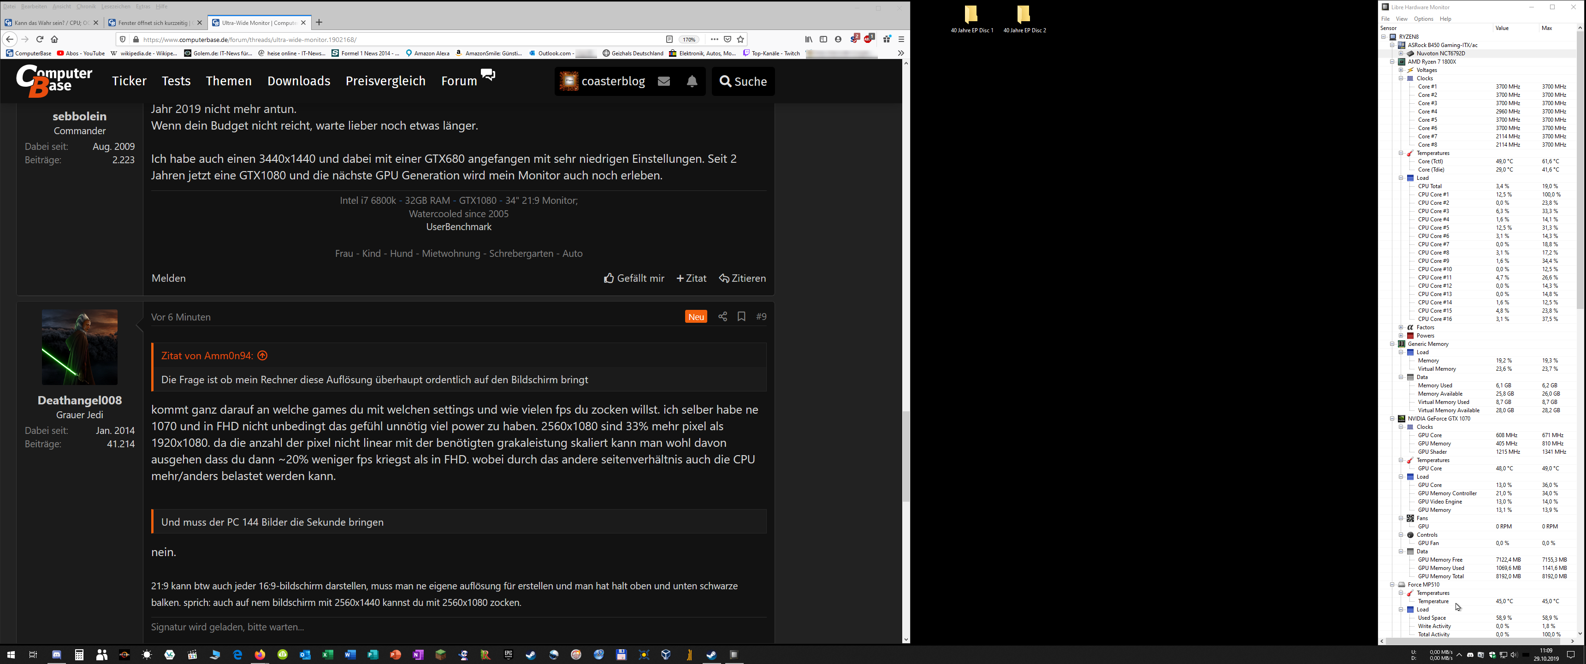The width and height of the screenshot is (1586, 664).
Task: Open Firefox hamburger application menu
Action: coord(901,39)
